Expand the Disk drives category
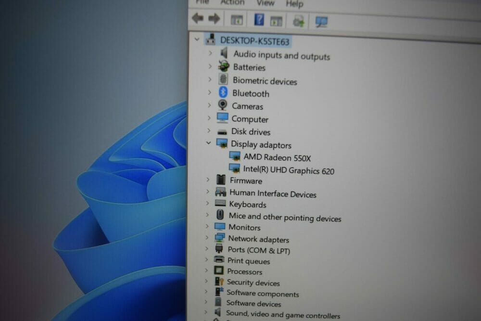Image resolution: width=481 pixels, height=321 pixels. pos(209,130)
